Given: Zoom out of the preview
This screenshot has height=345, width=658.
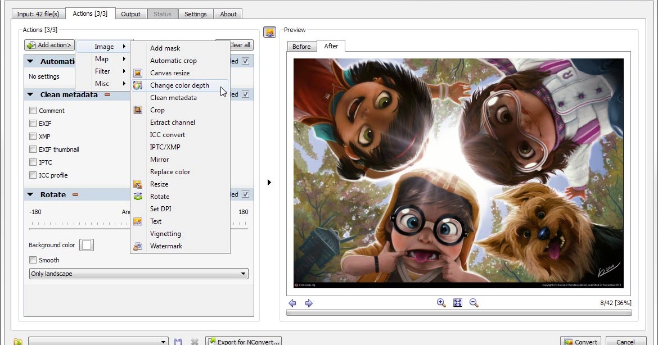Looking at the screenshot, I should coord(474,303).
